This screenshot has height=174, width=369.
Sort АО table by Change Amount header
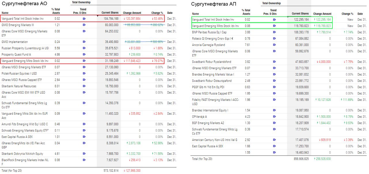coord(132,13)
